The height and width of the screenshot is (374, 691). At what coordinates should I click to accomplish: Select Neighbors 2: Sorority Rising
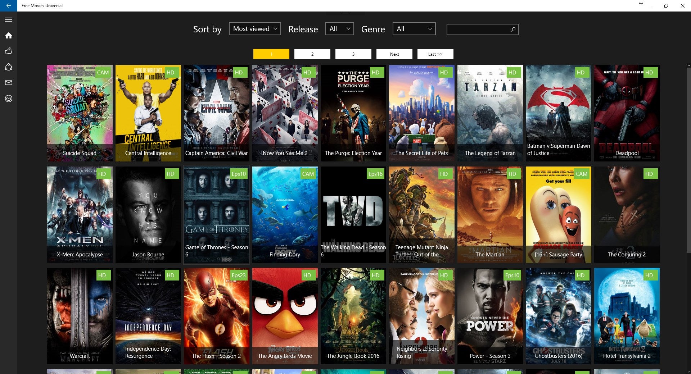(x=422, y=316)
